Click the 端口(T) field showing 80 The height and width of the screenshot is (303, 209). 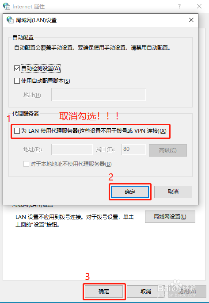[x=134, y=150]
